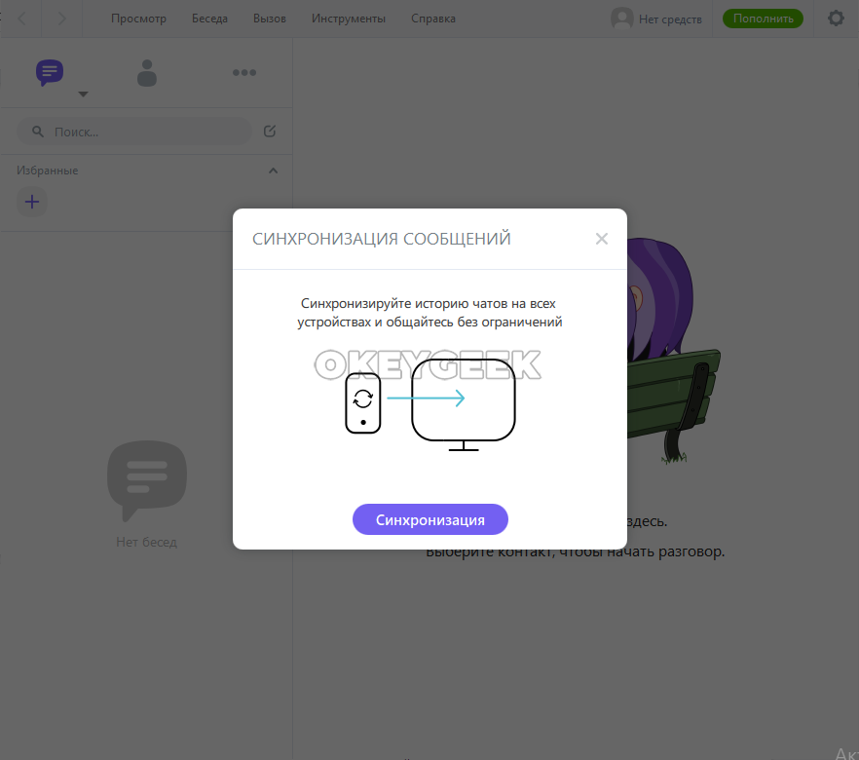Go back with the left arrow
This screenshot has height=760, width=859.
[x=21, y=19]
